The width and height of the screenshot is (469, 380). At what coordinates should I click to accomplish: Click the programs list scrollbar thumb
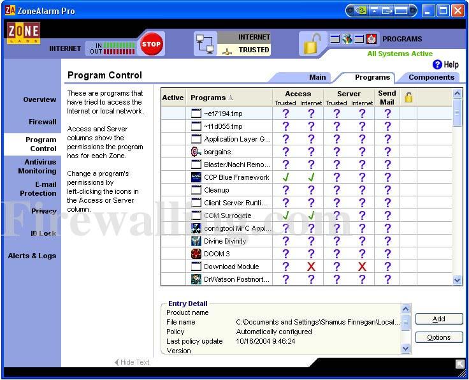pos(457,113)
